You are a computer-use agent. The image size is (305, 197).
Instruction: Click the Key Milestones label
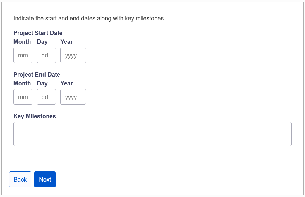click(35, 116)
